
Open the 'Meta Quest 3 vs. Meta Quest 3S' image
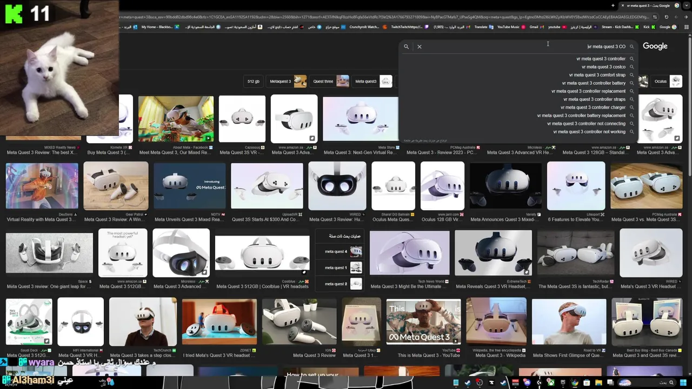(646, 186)
